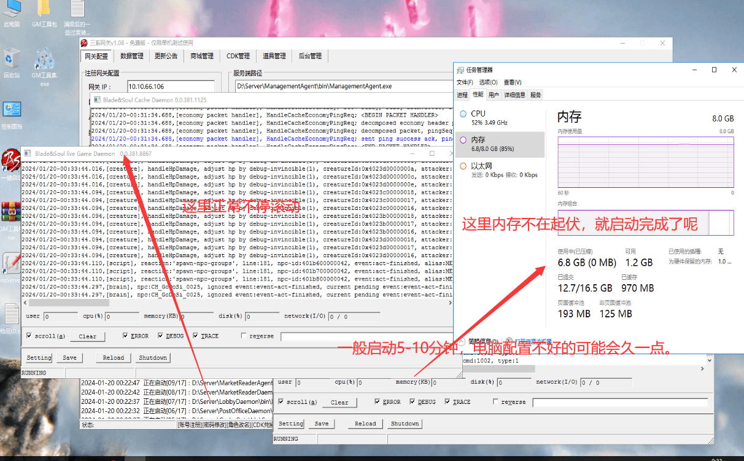This screenshot has width=744, height=461.
Task: Open the 选项(O) menu in Task Manager
Action: [x=489, y=82]
